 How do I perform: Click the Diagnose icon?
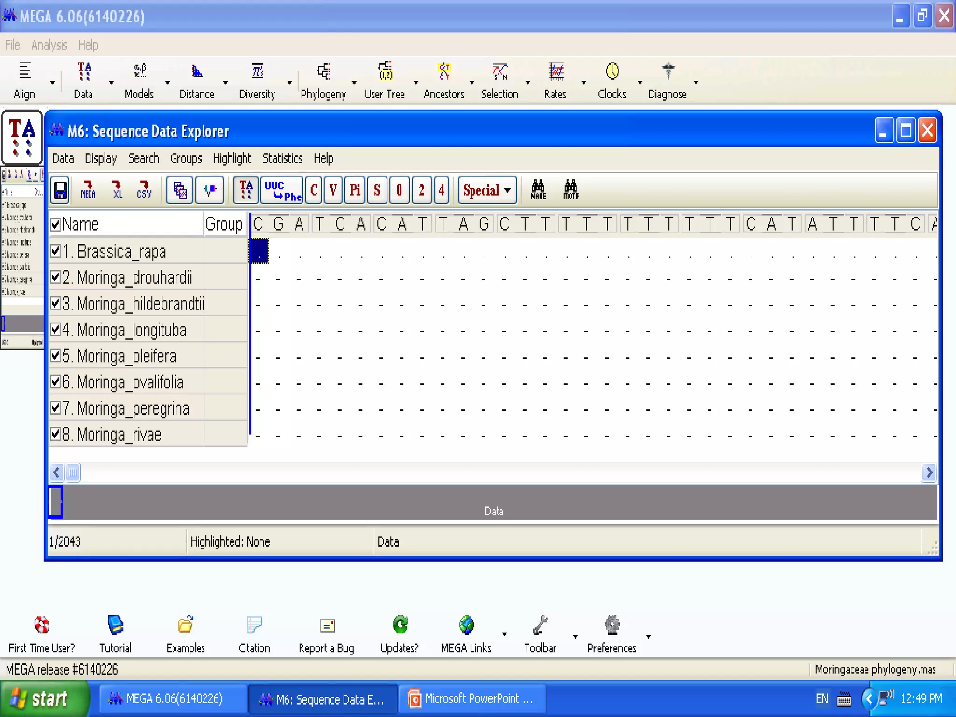[668, 71]
